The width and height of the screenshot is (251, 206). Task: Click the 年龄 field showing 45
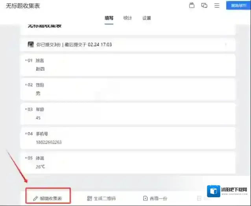coord(38,118)
